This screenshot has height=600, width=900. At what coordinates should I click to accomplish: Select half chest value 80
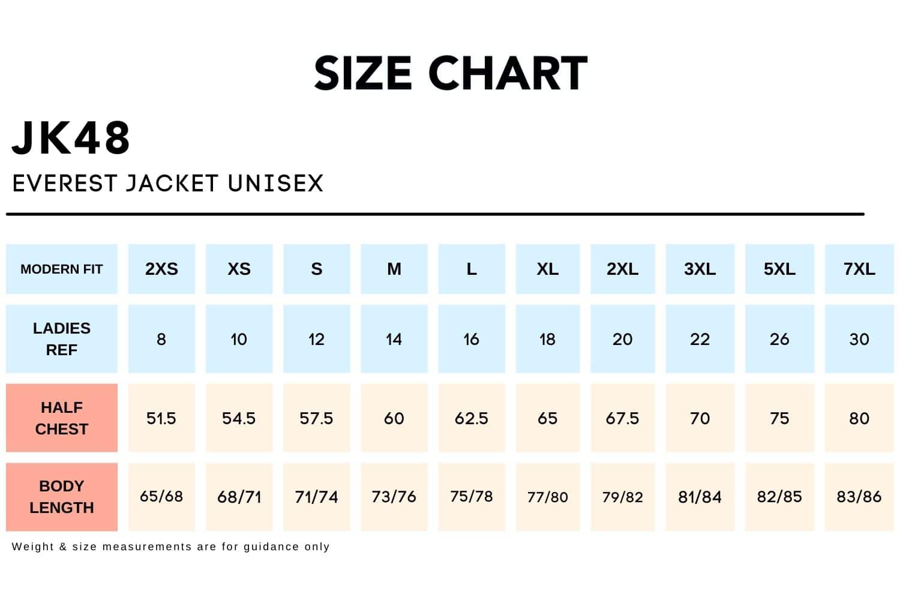(859, 418)
